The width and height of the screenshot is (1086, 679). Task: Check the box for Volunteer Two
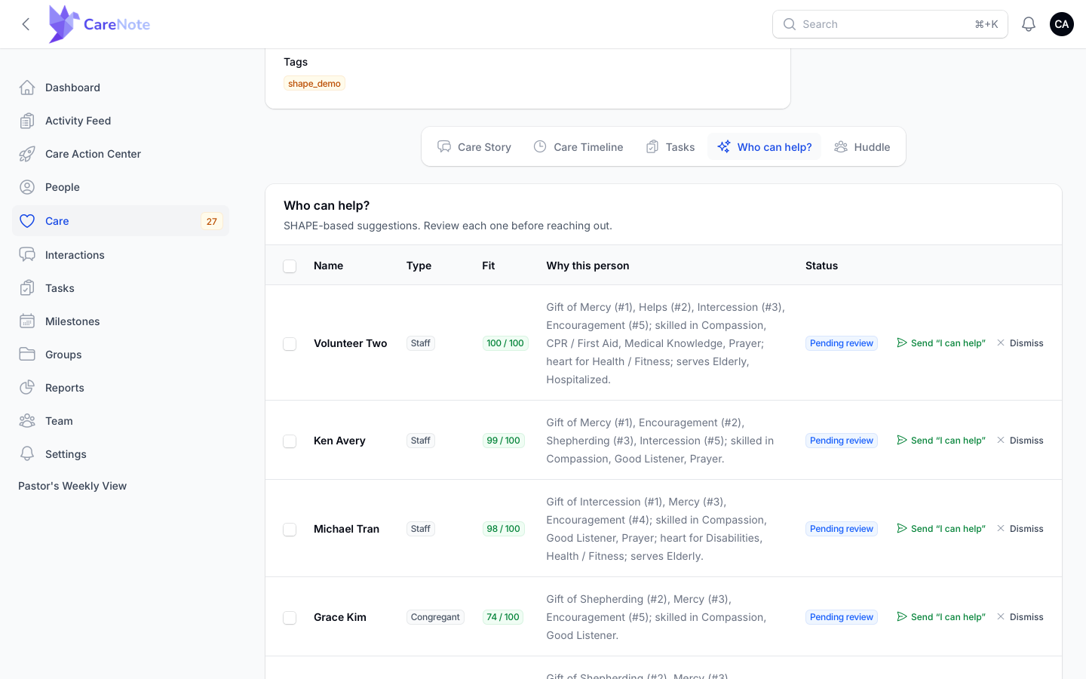tap(290, 344)
